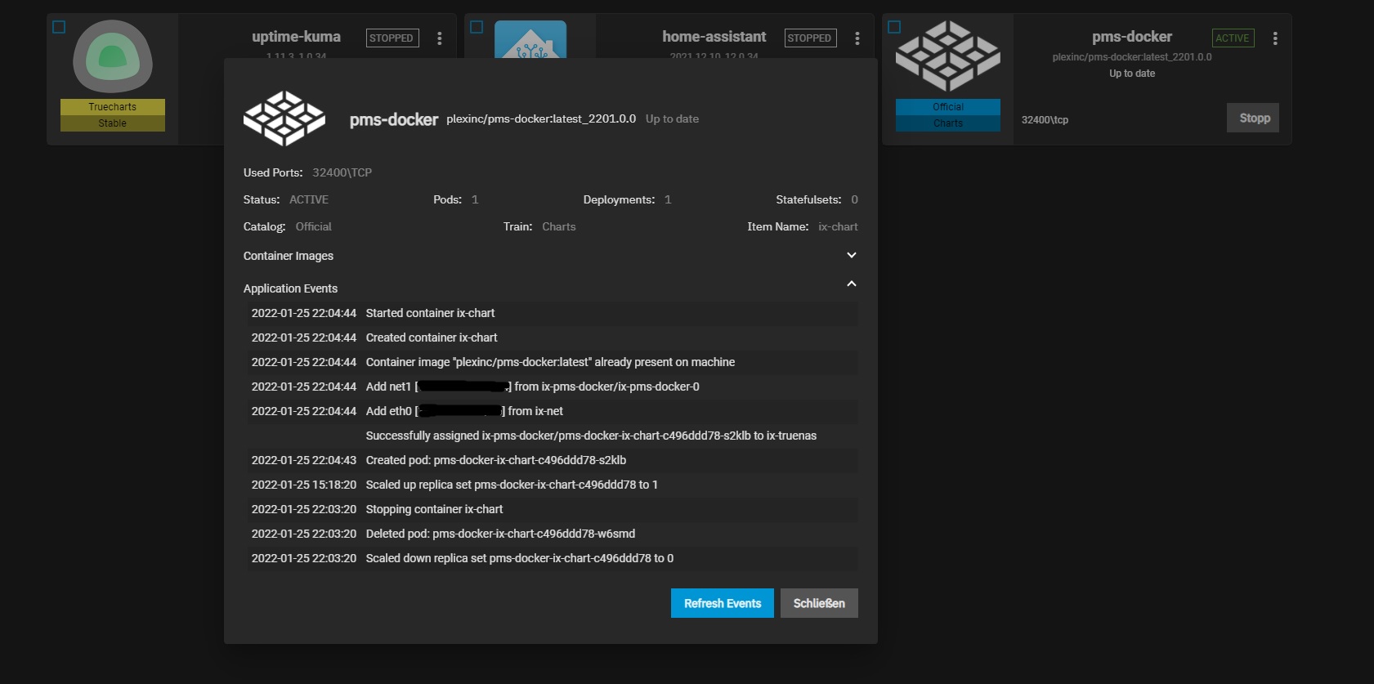1374x684 pixels.
Task: Click the Scaled up replica set event
Action: 553,485
